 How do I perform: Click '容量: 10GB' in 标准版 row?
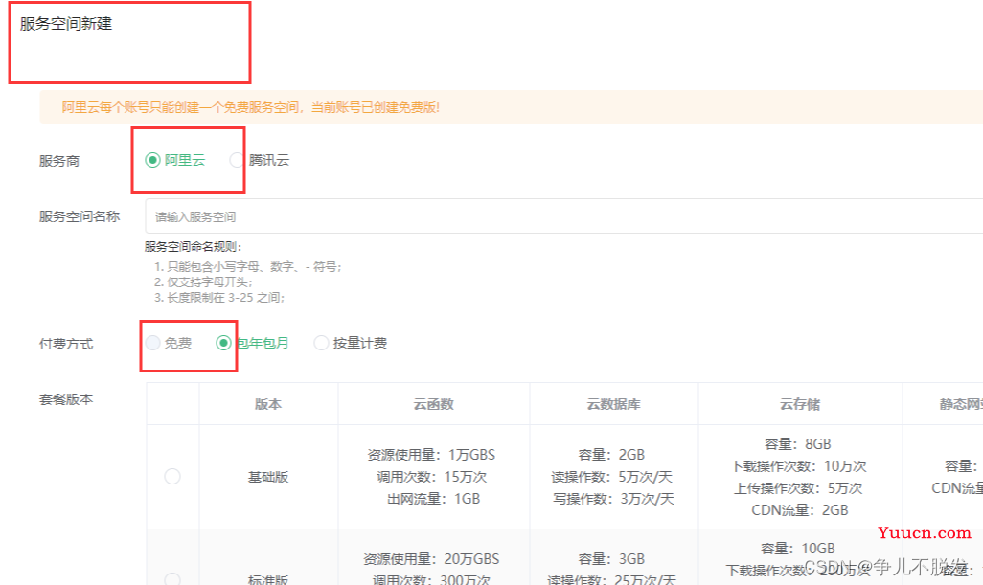tap(798, 549)
